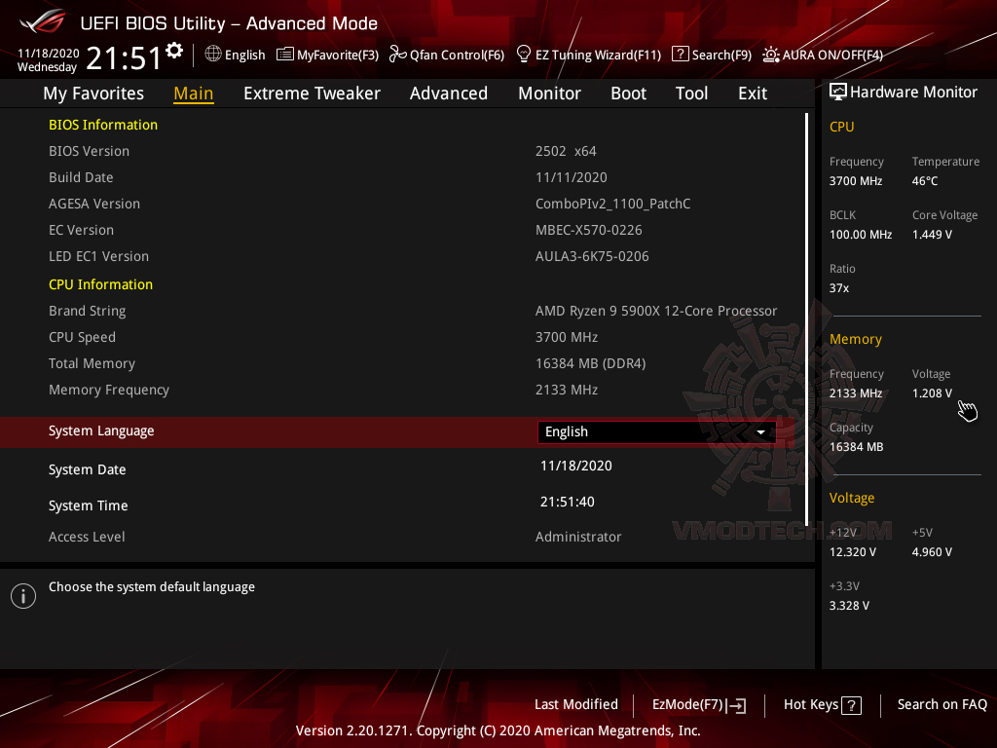
Task: Click Capacity 16384 MB in Hardware Monitor
Action: tap(856, 447)
